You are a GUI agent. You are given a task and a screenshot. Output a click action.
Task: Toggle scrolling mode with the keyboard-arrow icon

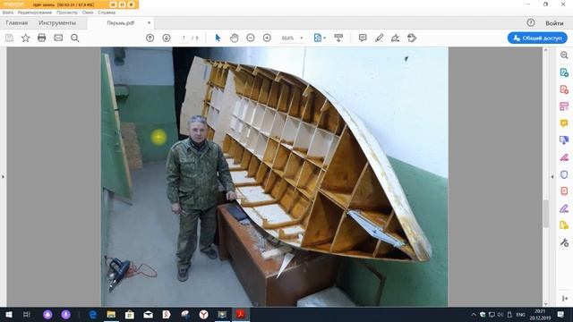point(338,38)
